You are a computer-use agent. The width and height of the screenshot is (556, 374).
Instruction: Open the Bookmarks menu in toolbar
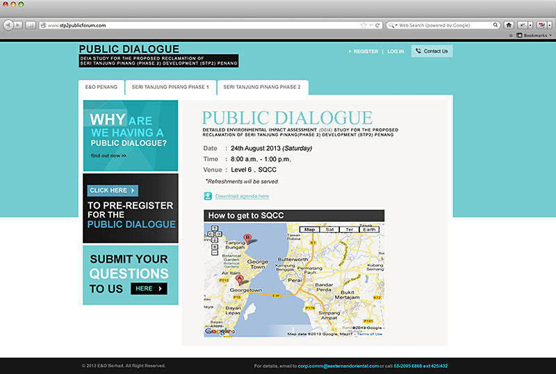534,35
